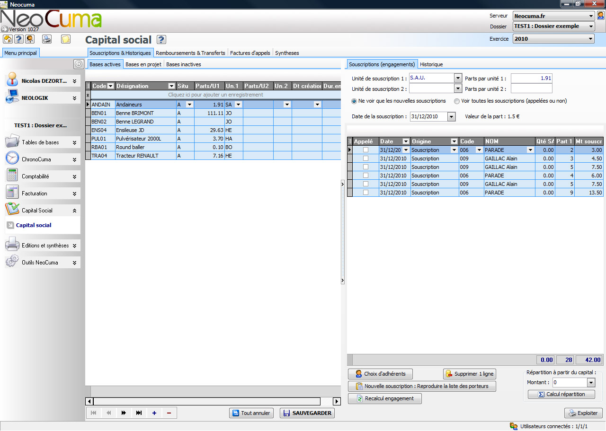Screen dimensions: 606x431
Task: Switch to Factures d'appels tab
Action: pyautogui.click(x=250, y=53)
